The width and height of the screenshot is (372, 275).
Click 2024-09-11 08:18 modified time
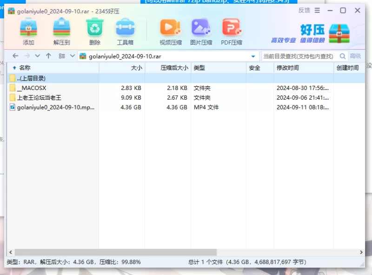point(303,107)
